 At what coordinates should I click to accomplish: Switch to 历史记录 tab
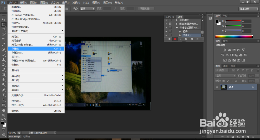(170, 17)
